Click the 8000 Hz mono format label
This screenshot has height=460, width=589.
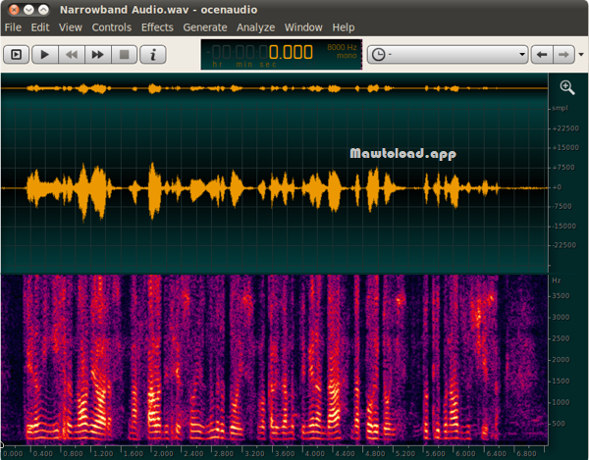(x=342, y=51)
